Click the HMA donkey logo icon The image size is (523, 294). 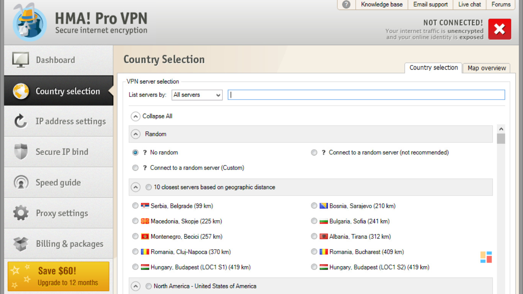click(30, 22)
